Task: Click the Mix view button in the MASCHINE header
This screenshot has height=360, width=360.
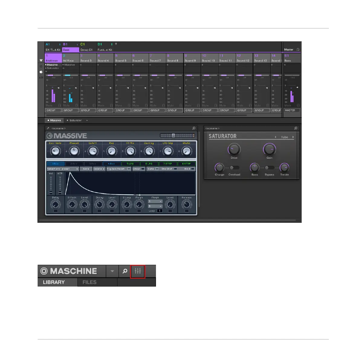Action: point(138,271)
